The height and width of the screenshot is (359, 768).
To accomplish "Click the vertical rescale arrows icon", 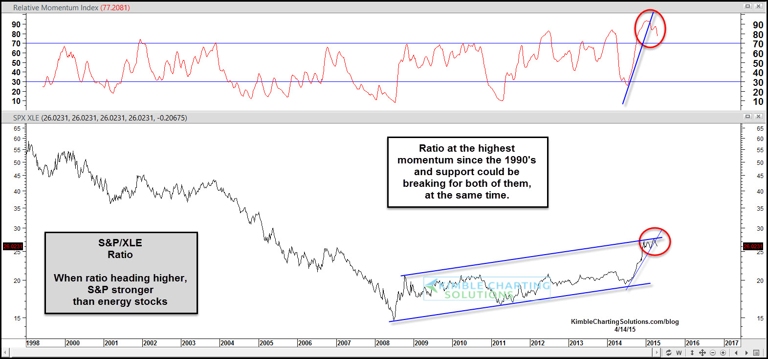I will click(x=692, y=353).
